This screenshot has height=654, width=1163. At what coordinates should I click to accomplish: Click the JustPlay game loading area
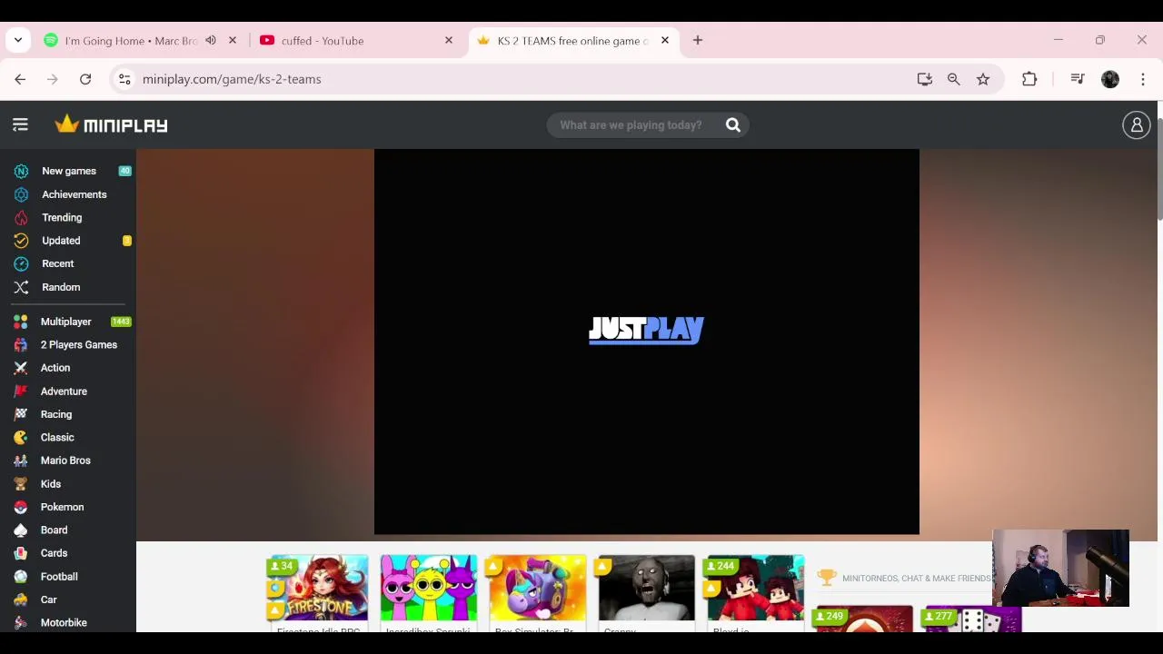tap(647, 342)
